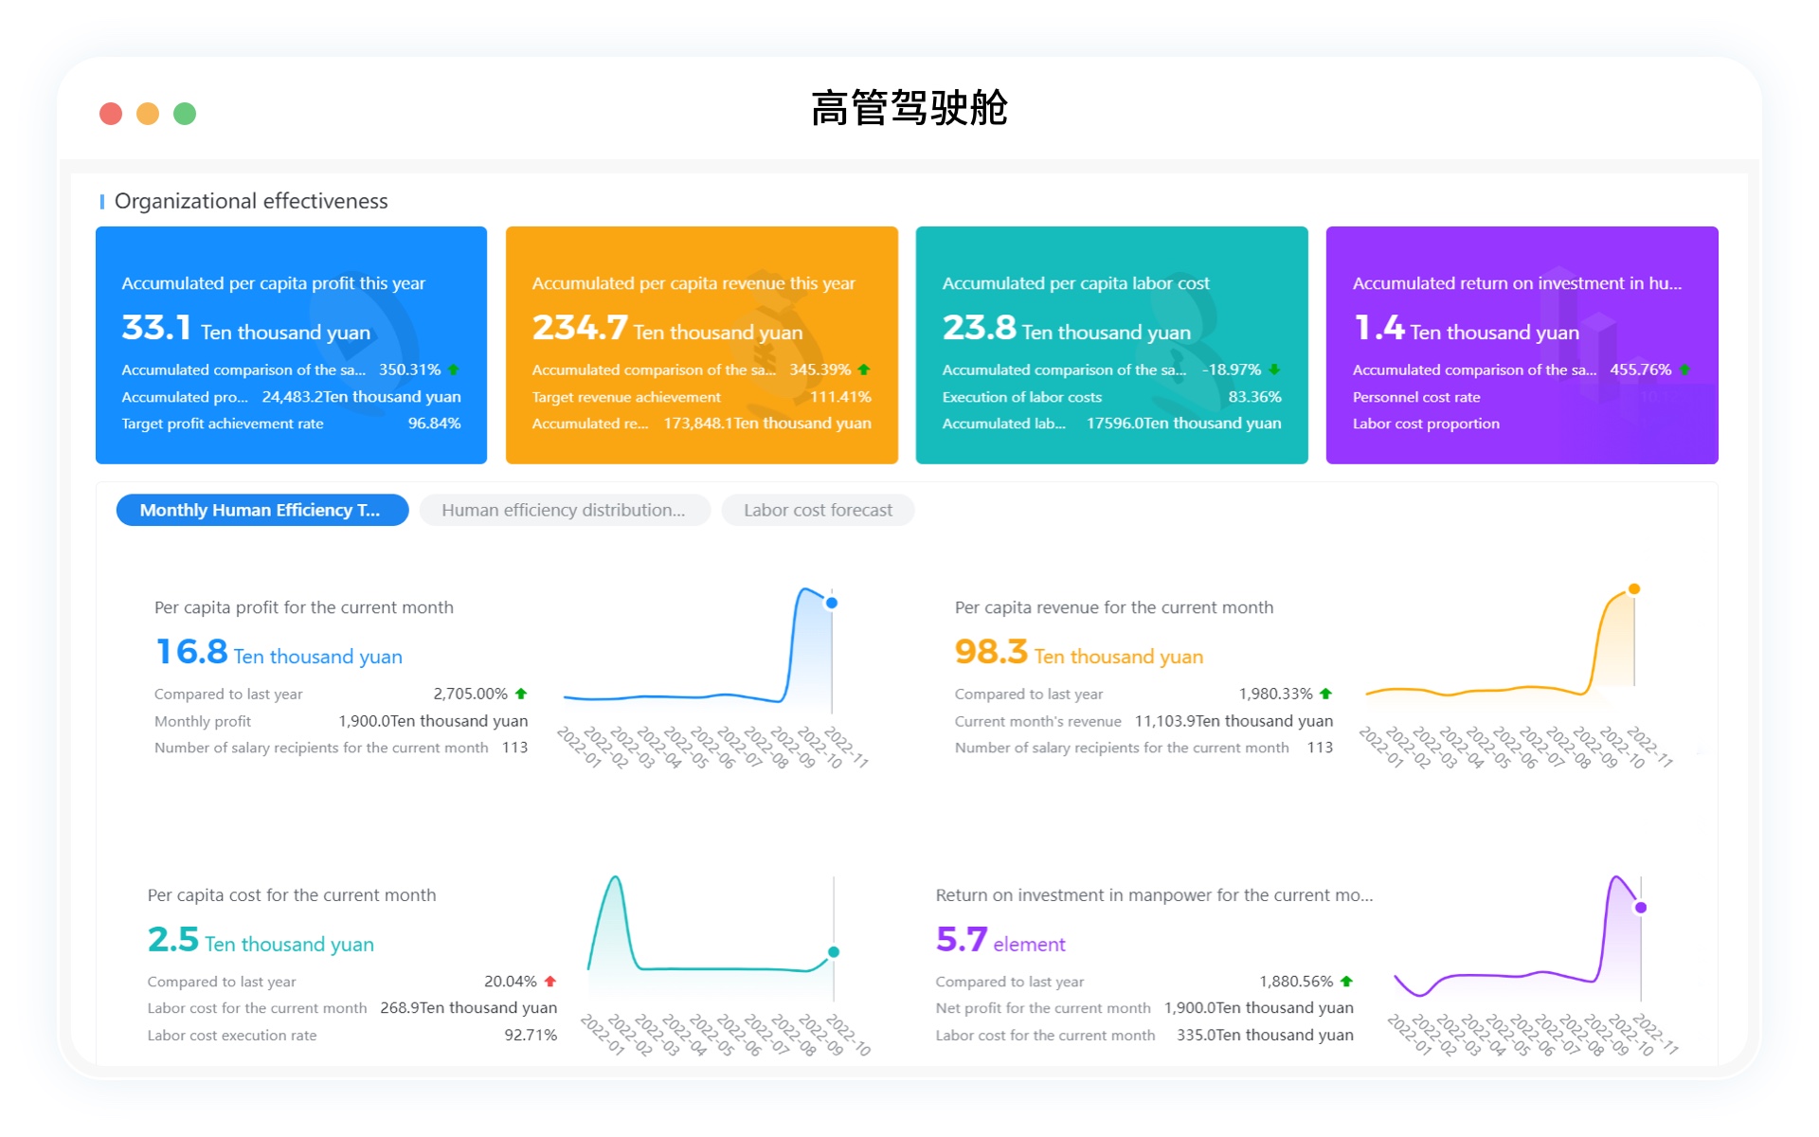Click orange data point on revenue chart
This screenshot has height=1137, width=1819.
(1634, 589)
